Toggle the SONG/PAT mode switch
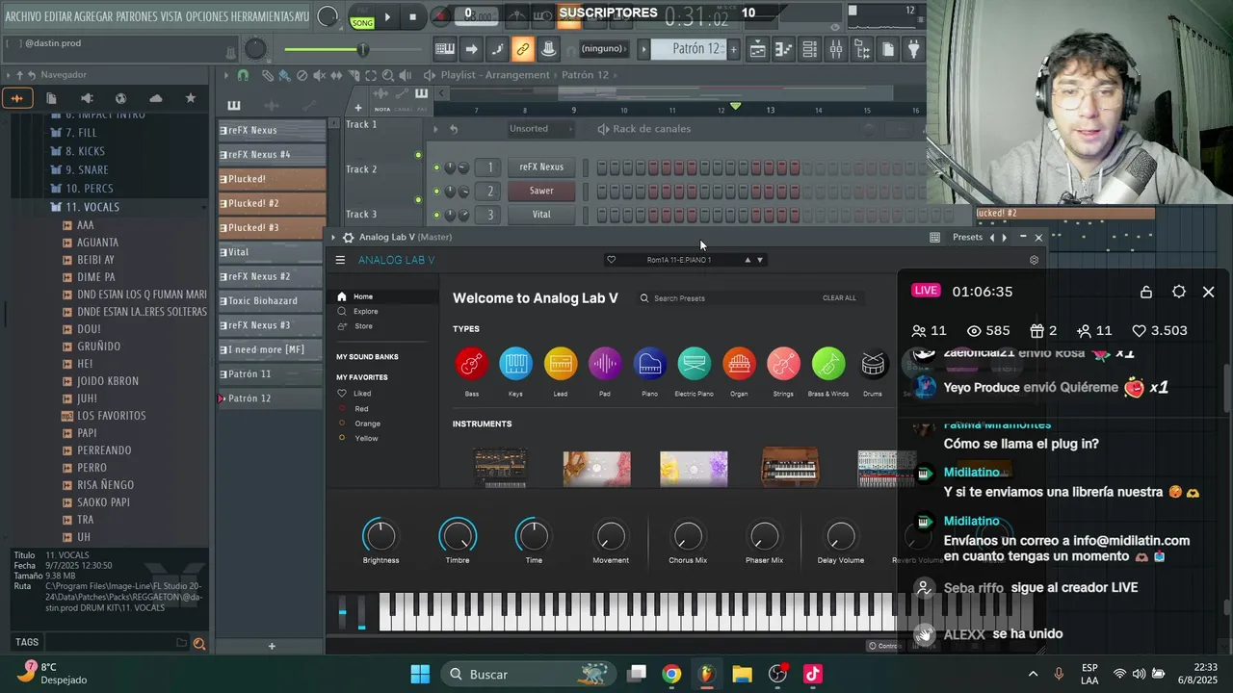This screenshot has width=1233, height=693. [x=362, y=17]
